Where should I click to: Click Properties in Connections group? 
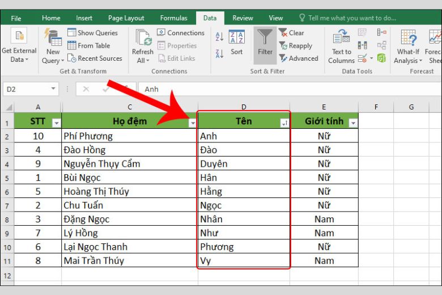click(x=177, y=45)
